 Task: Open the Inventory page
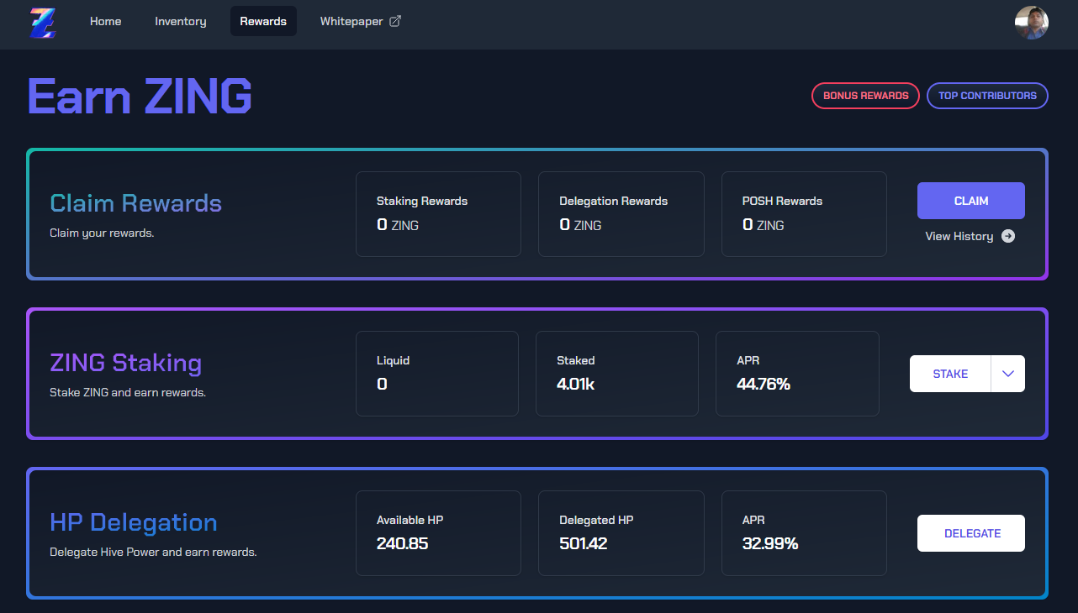181,21
